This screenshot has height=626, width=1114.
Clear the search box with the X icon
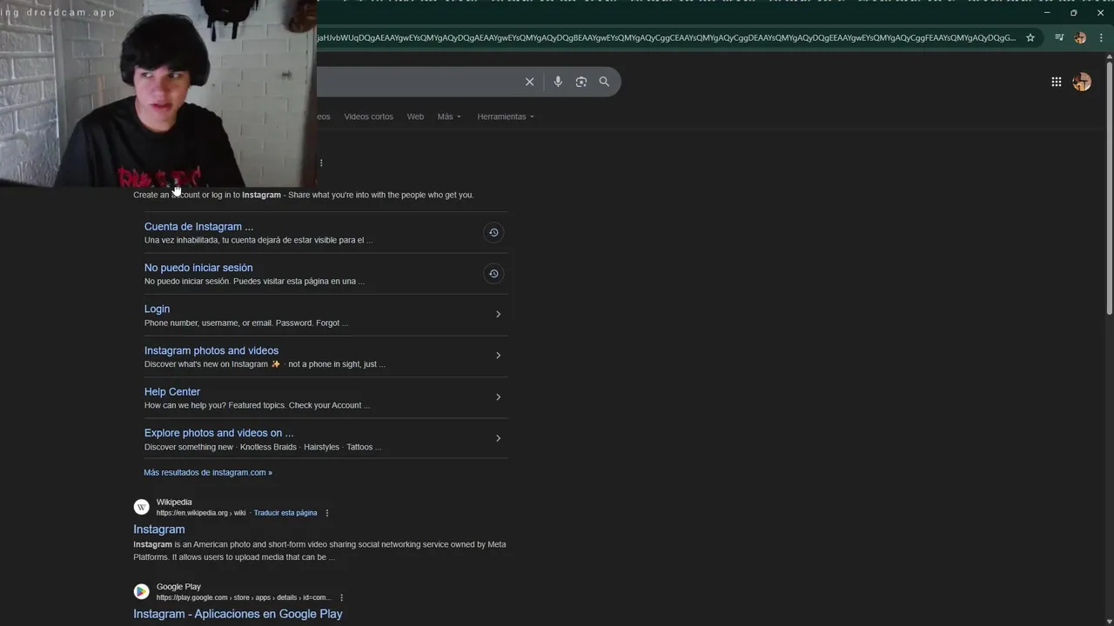(529, 82)
